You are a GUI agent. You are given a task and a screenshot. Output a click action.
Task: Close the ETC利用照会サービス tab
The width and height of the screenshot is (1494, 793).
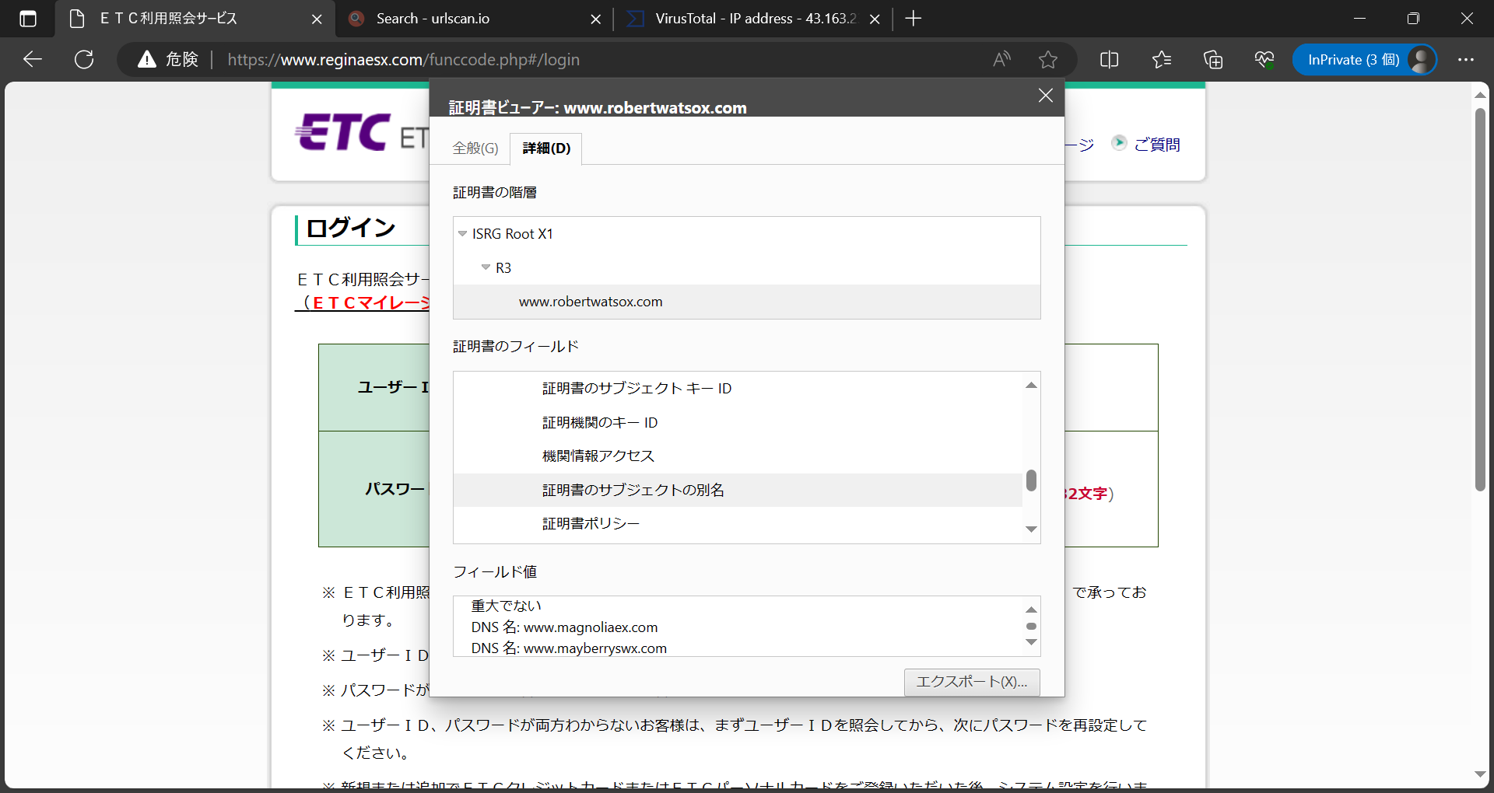point(317,19)
